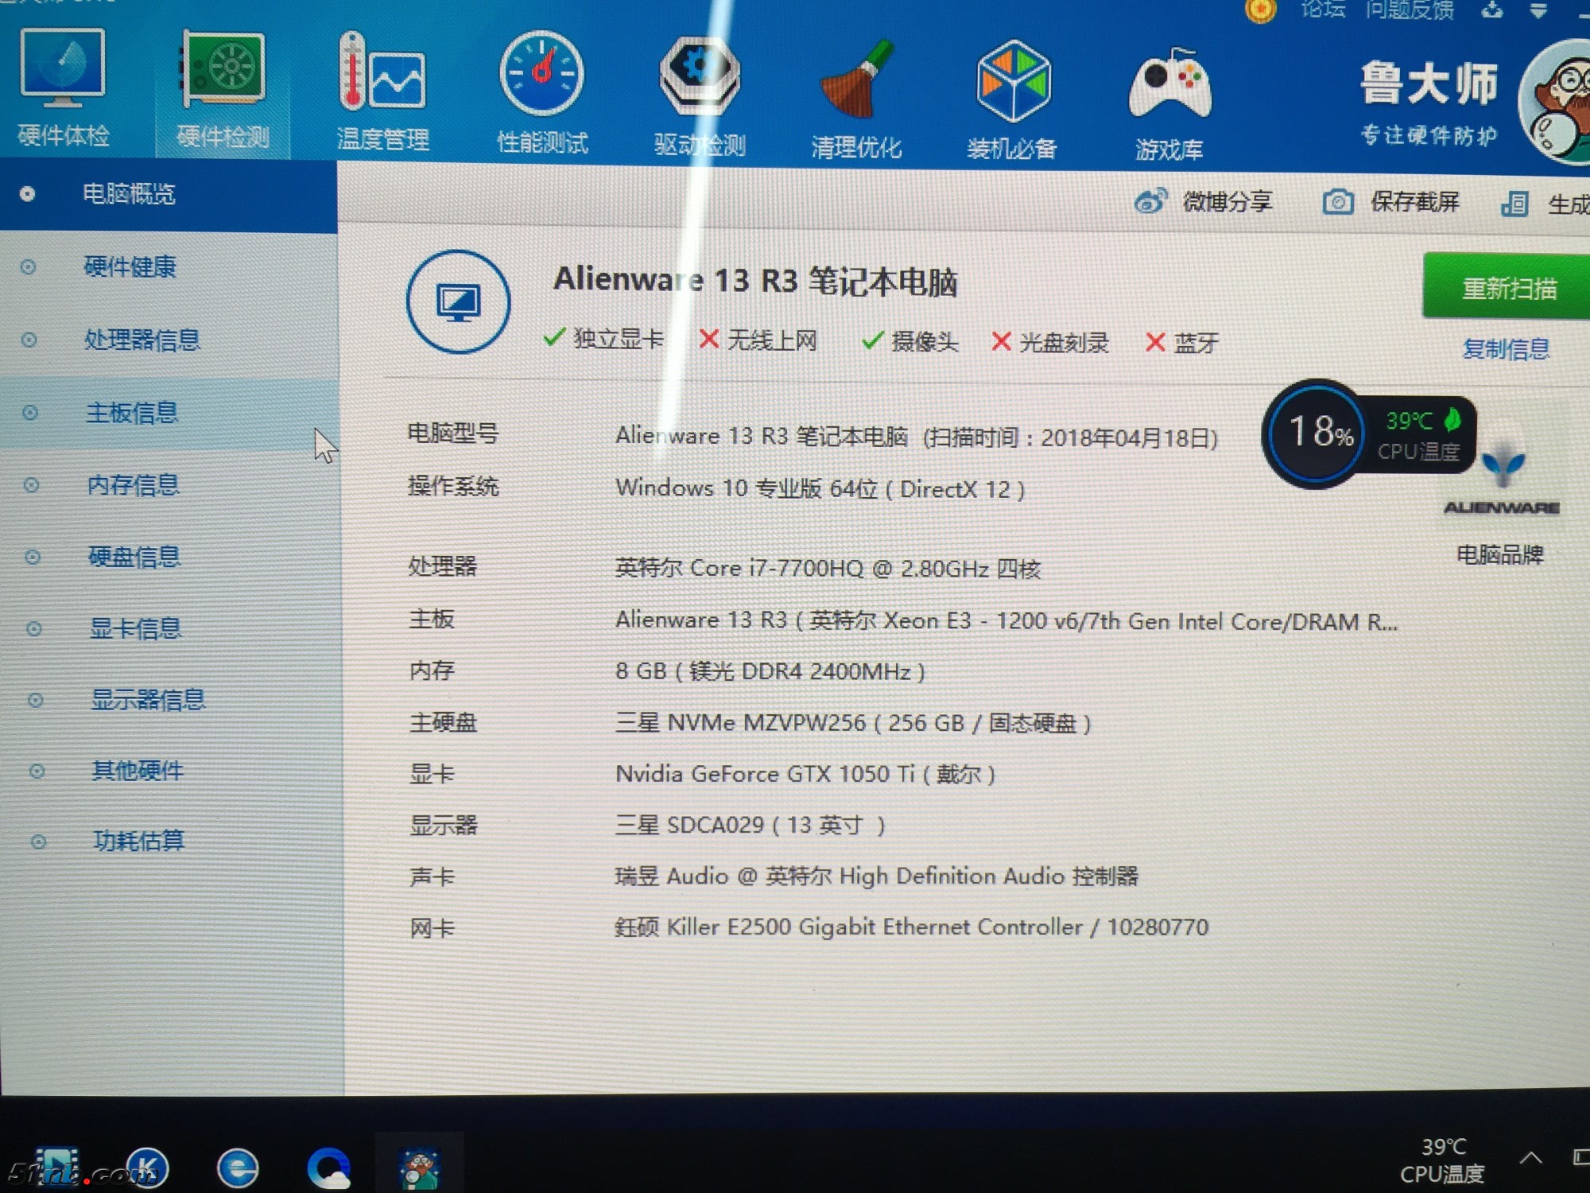1590x1193 pixels.
Task: Select 处理器信息 in the sidebar
Action: pyautogui.click(x=142, y=340)
